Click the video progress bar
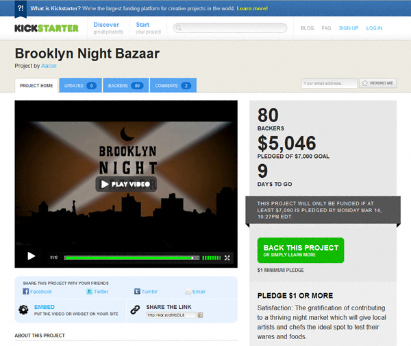The height and width of the screenshot is (346, 411). [x=132, y=257]
